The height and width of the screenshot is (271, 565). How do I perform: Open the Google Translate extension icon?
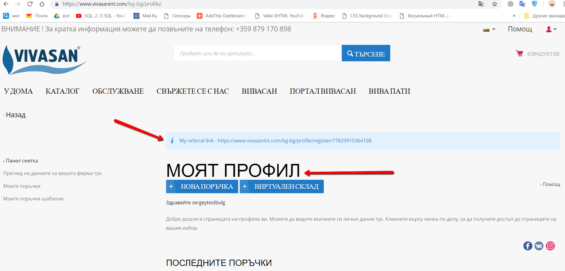pyautogui.click(x=523, y=4)
